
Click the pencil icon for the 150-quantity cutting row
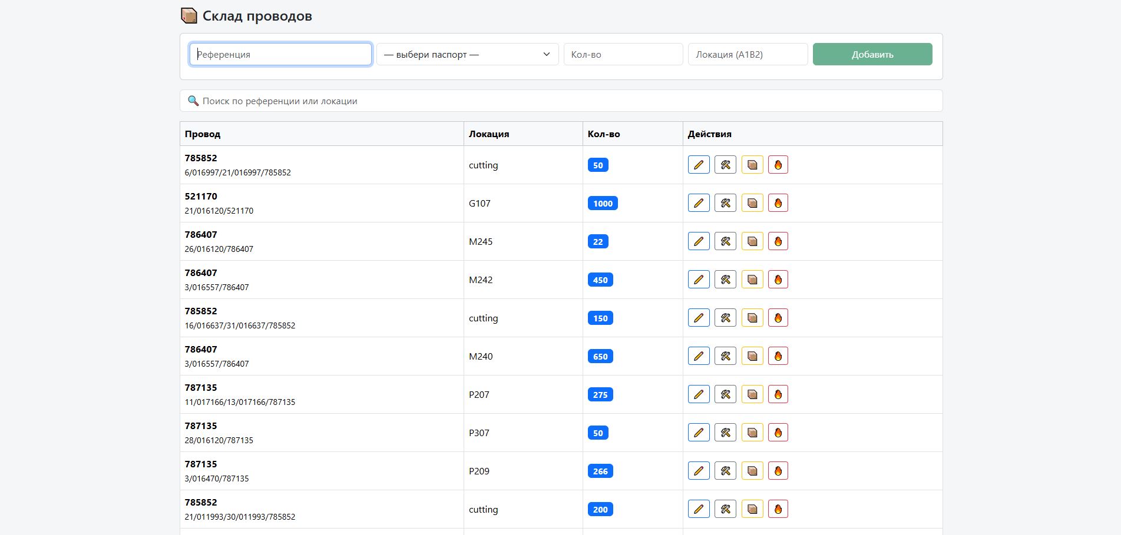click(699, 318)
